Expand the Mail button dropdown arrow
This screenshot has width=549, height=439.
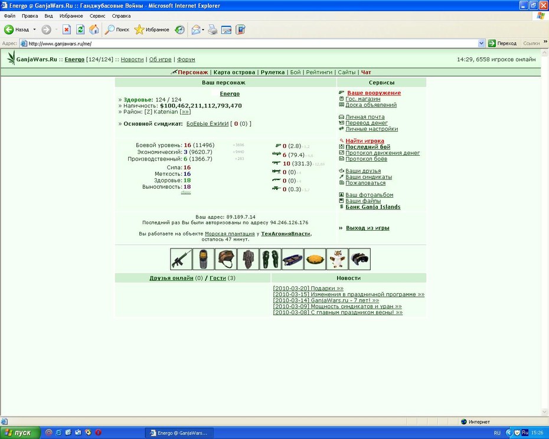[x=203, y=30]
